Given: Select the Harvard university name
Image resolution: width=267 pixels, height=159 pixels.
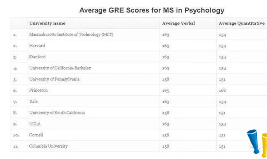Looking at the screenshot, I should pyautogui.click(x=37, y=46).
